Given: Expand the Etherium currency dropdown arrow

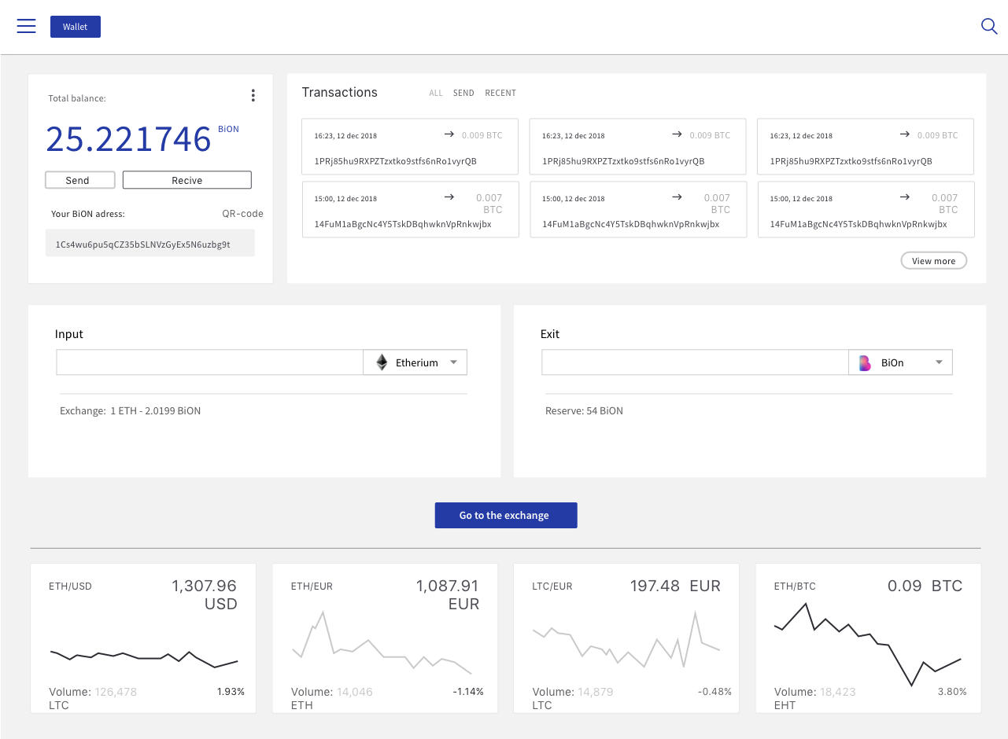Looking at the screenshot, I should click(453, 362).
